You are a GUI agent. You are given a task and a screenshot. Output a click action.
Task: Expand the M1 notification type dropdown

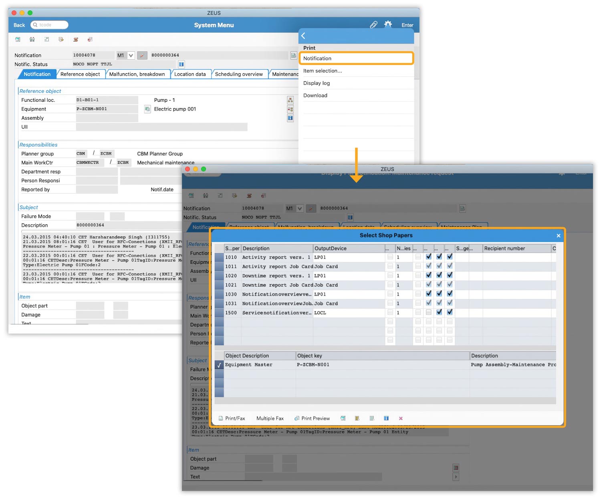pos(131,55)
